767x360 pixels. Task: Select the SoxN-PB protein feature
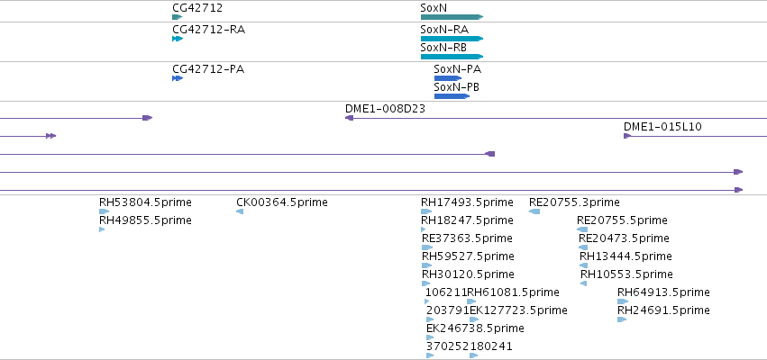[x=452, y=96]
